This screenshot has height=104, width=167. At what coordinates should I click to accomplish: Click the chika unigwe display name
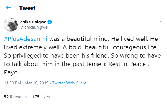(33, 22)
